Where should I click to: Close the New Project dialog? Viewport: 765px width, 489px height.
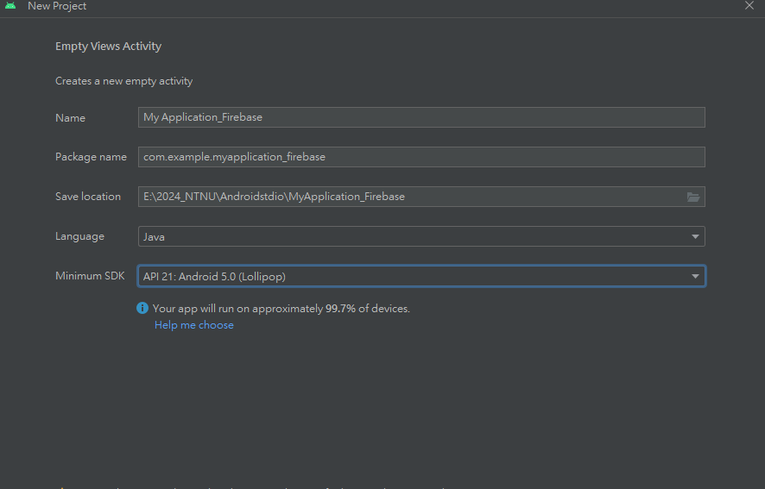click(749, 6)
